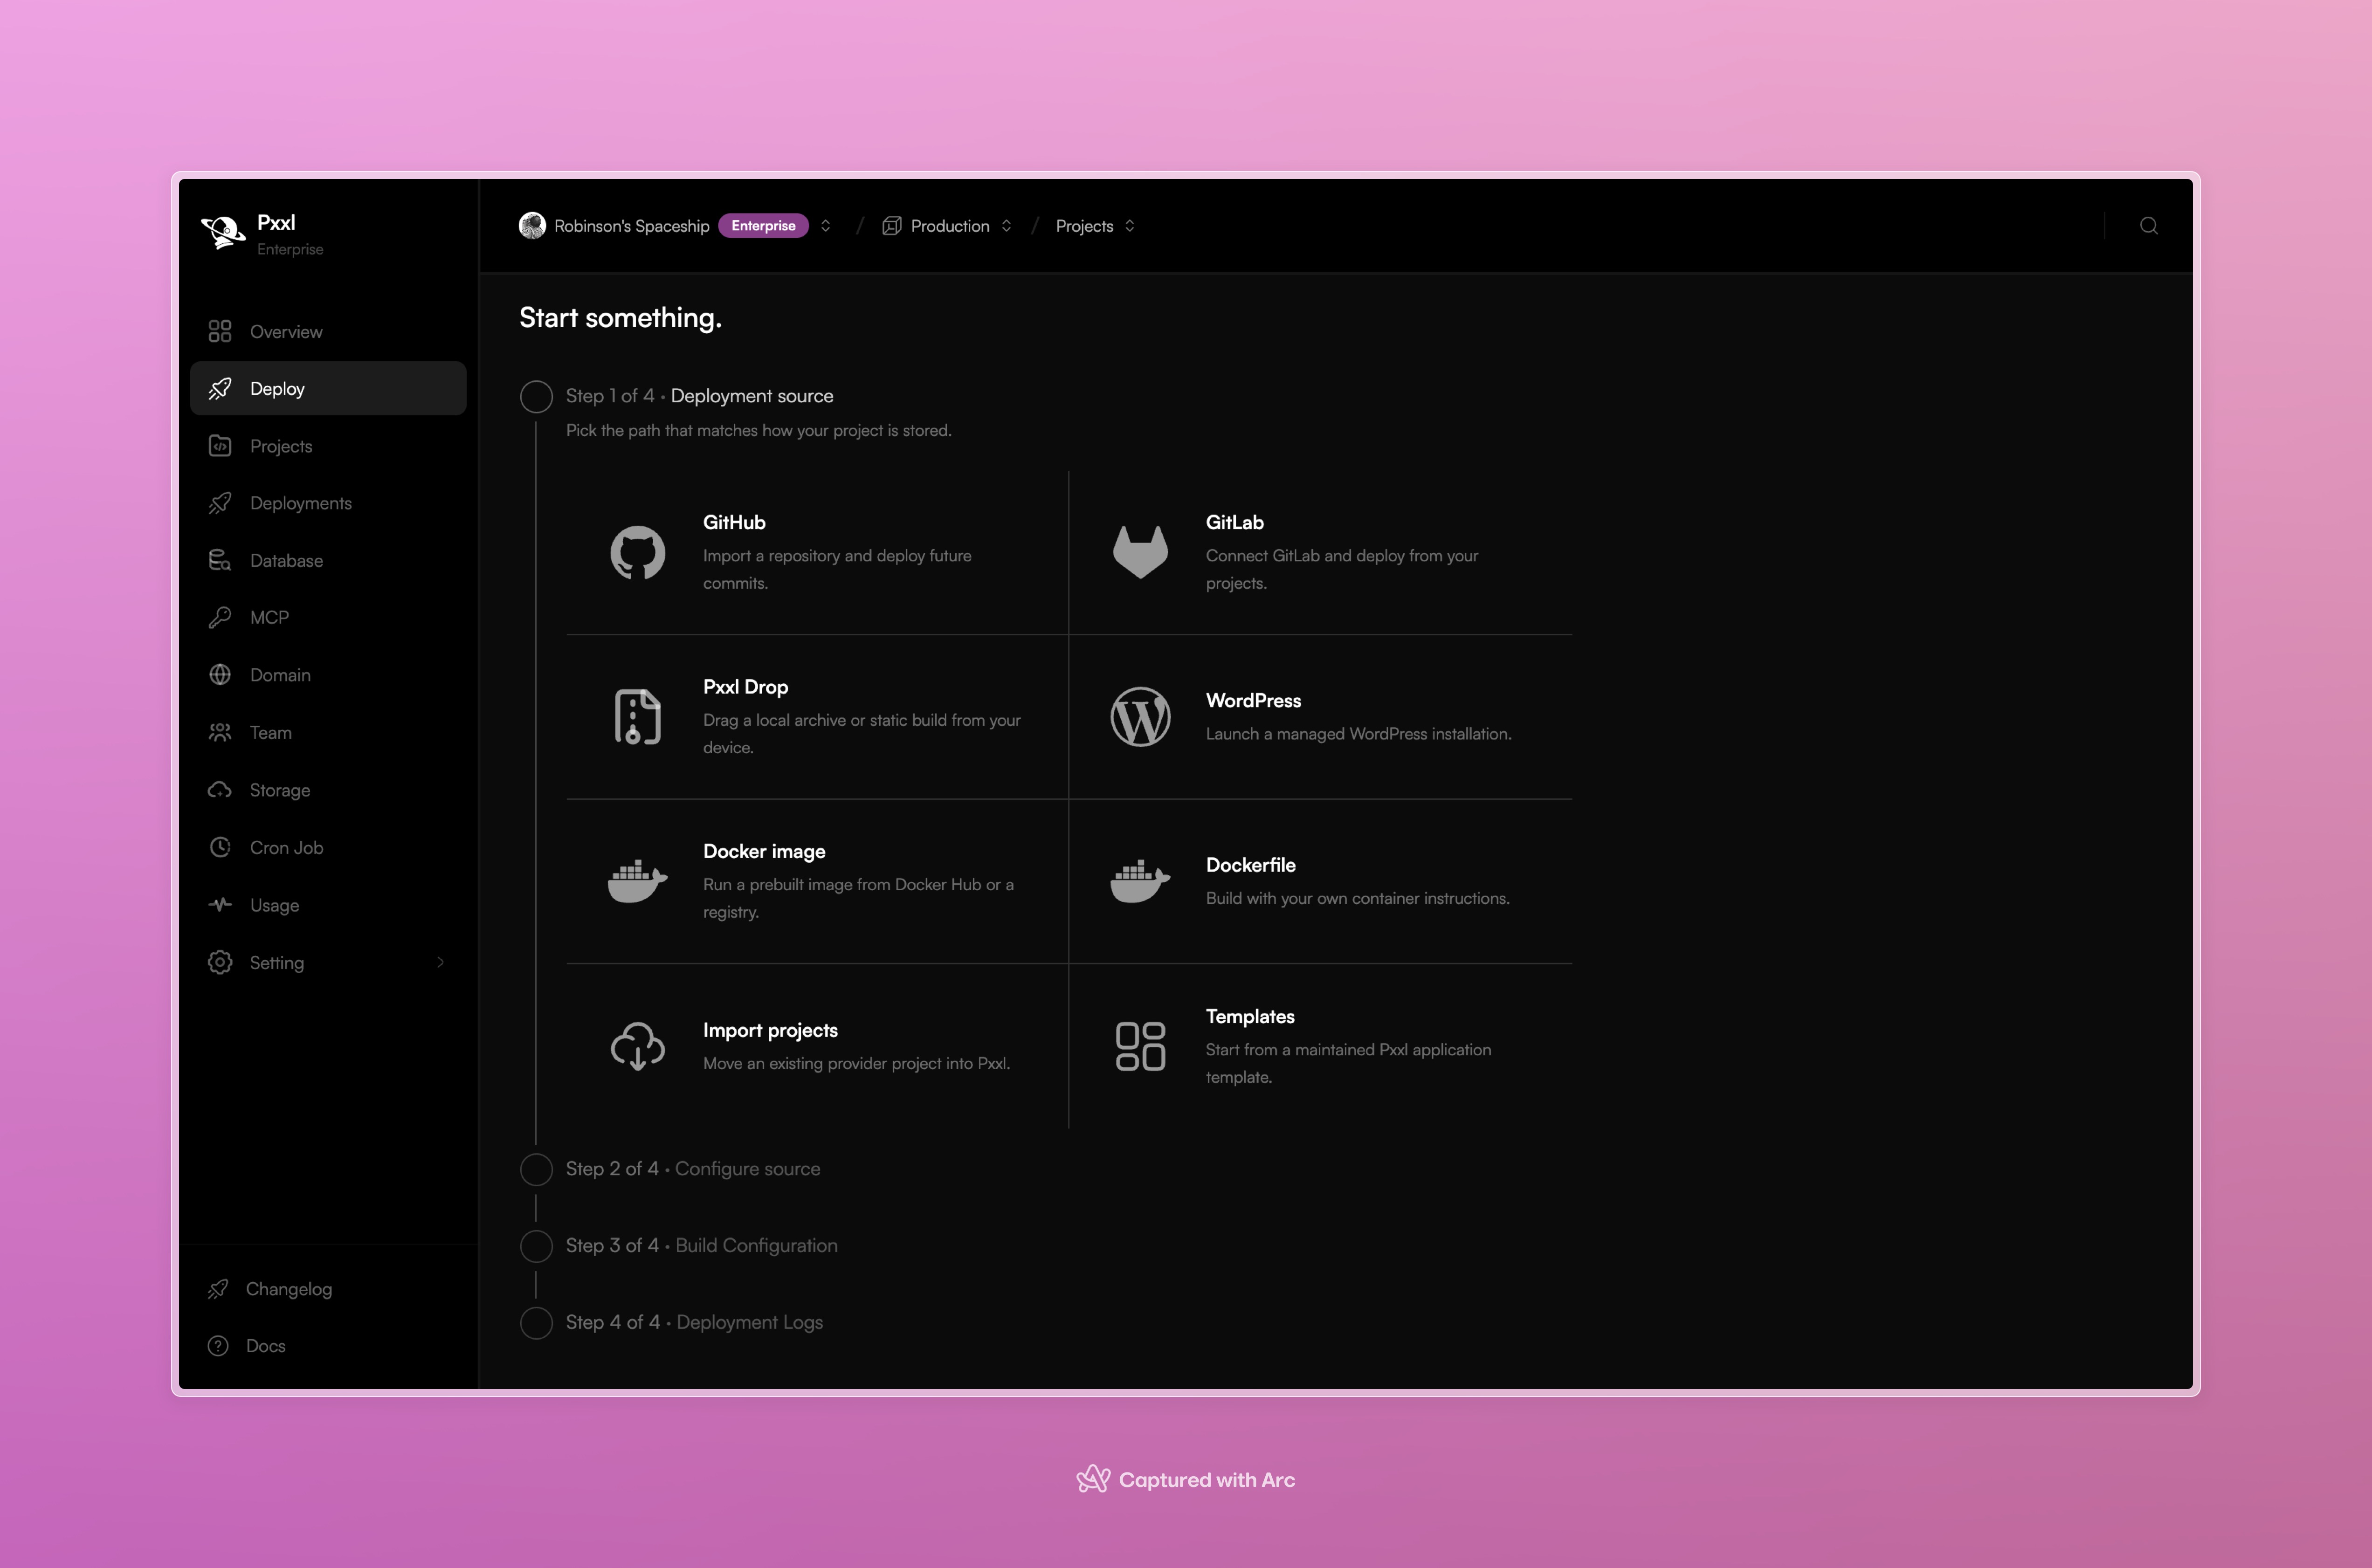Click 'Build with your own container instructions.' text
The image size is (2372, 1568).
click(1357, 898)
